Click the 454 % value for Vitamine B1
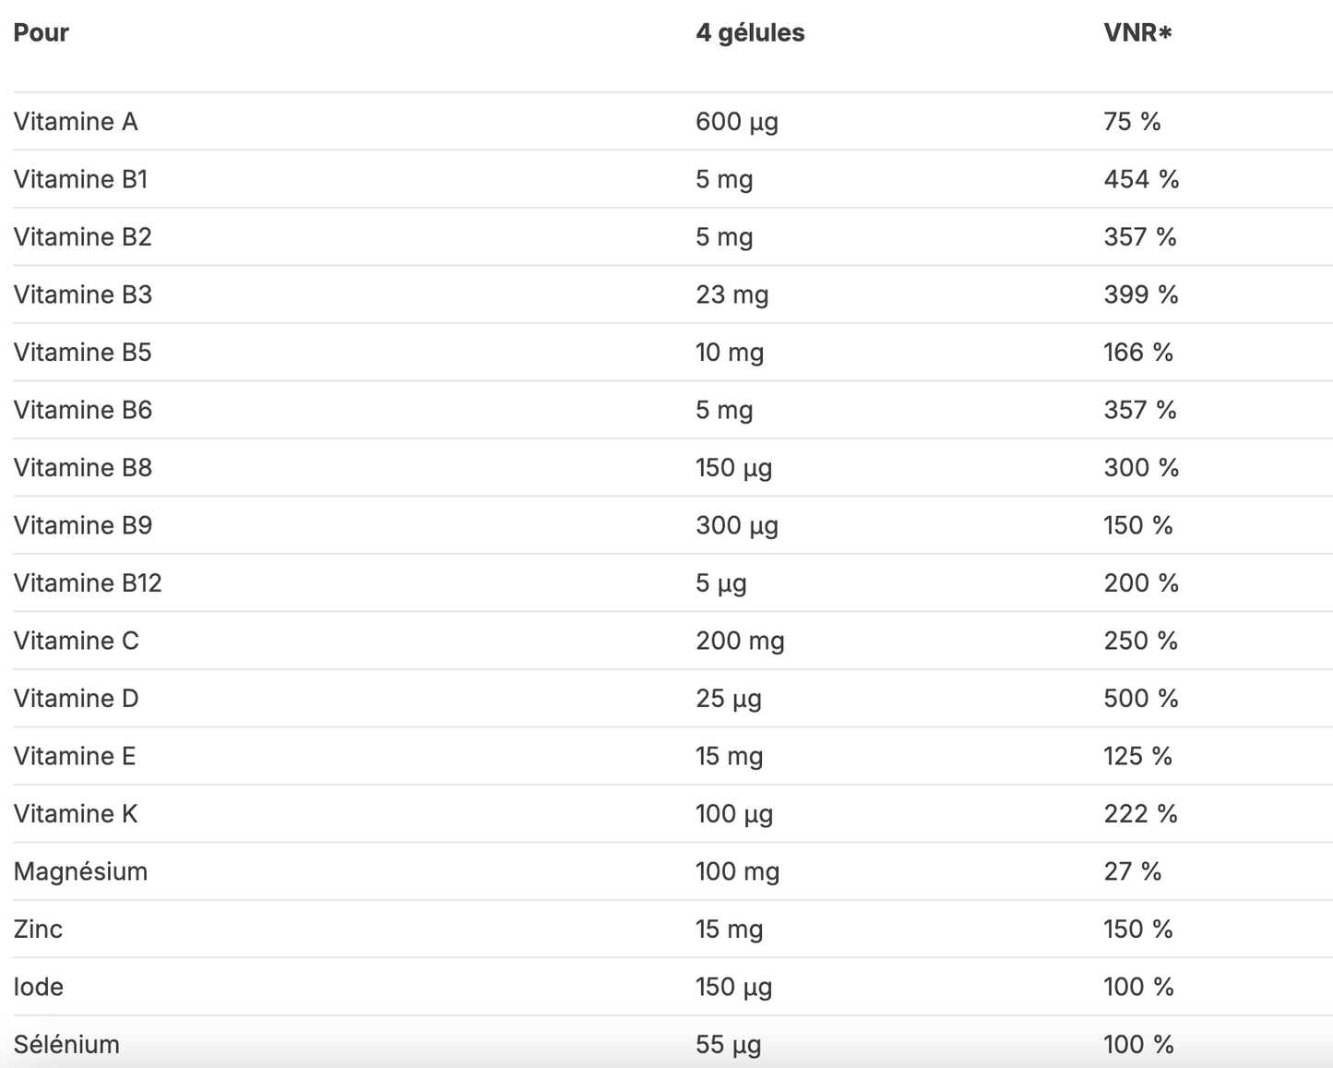The height and width of the screenshot is (1068, 1333). [x=1141, y=179]
